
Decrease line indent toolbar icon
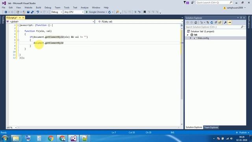click(135, 12)
